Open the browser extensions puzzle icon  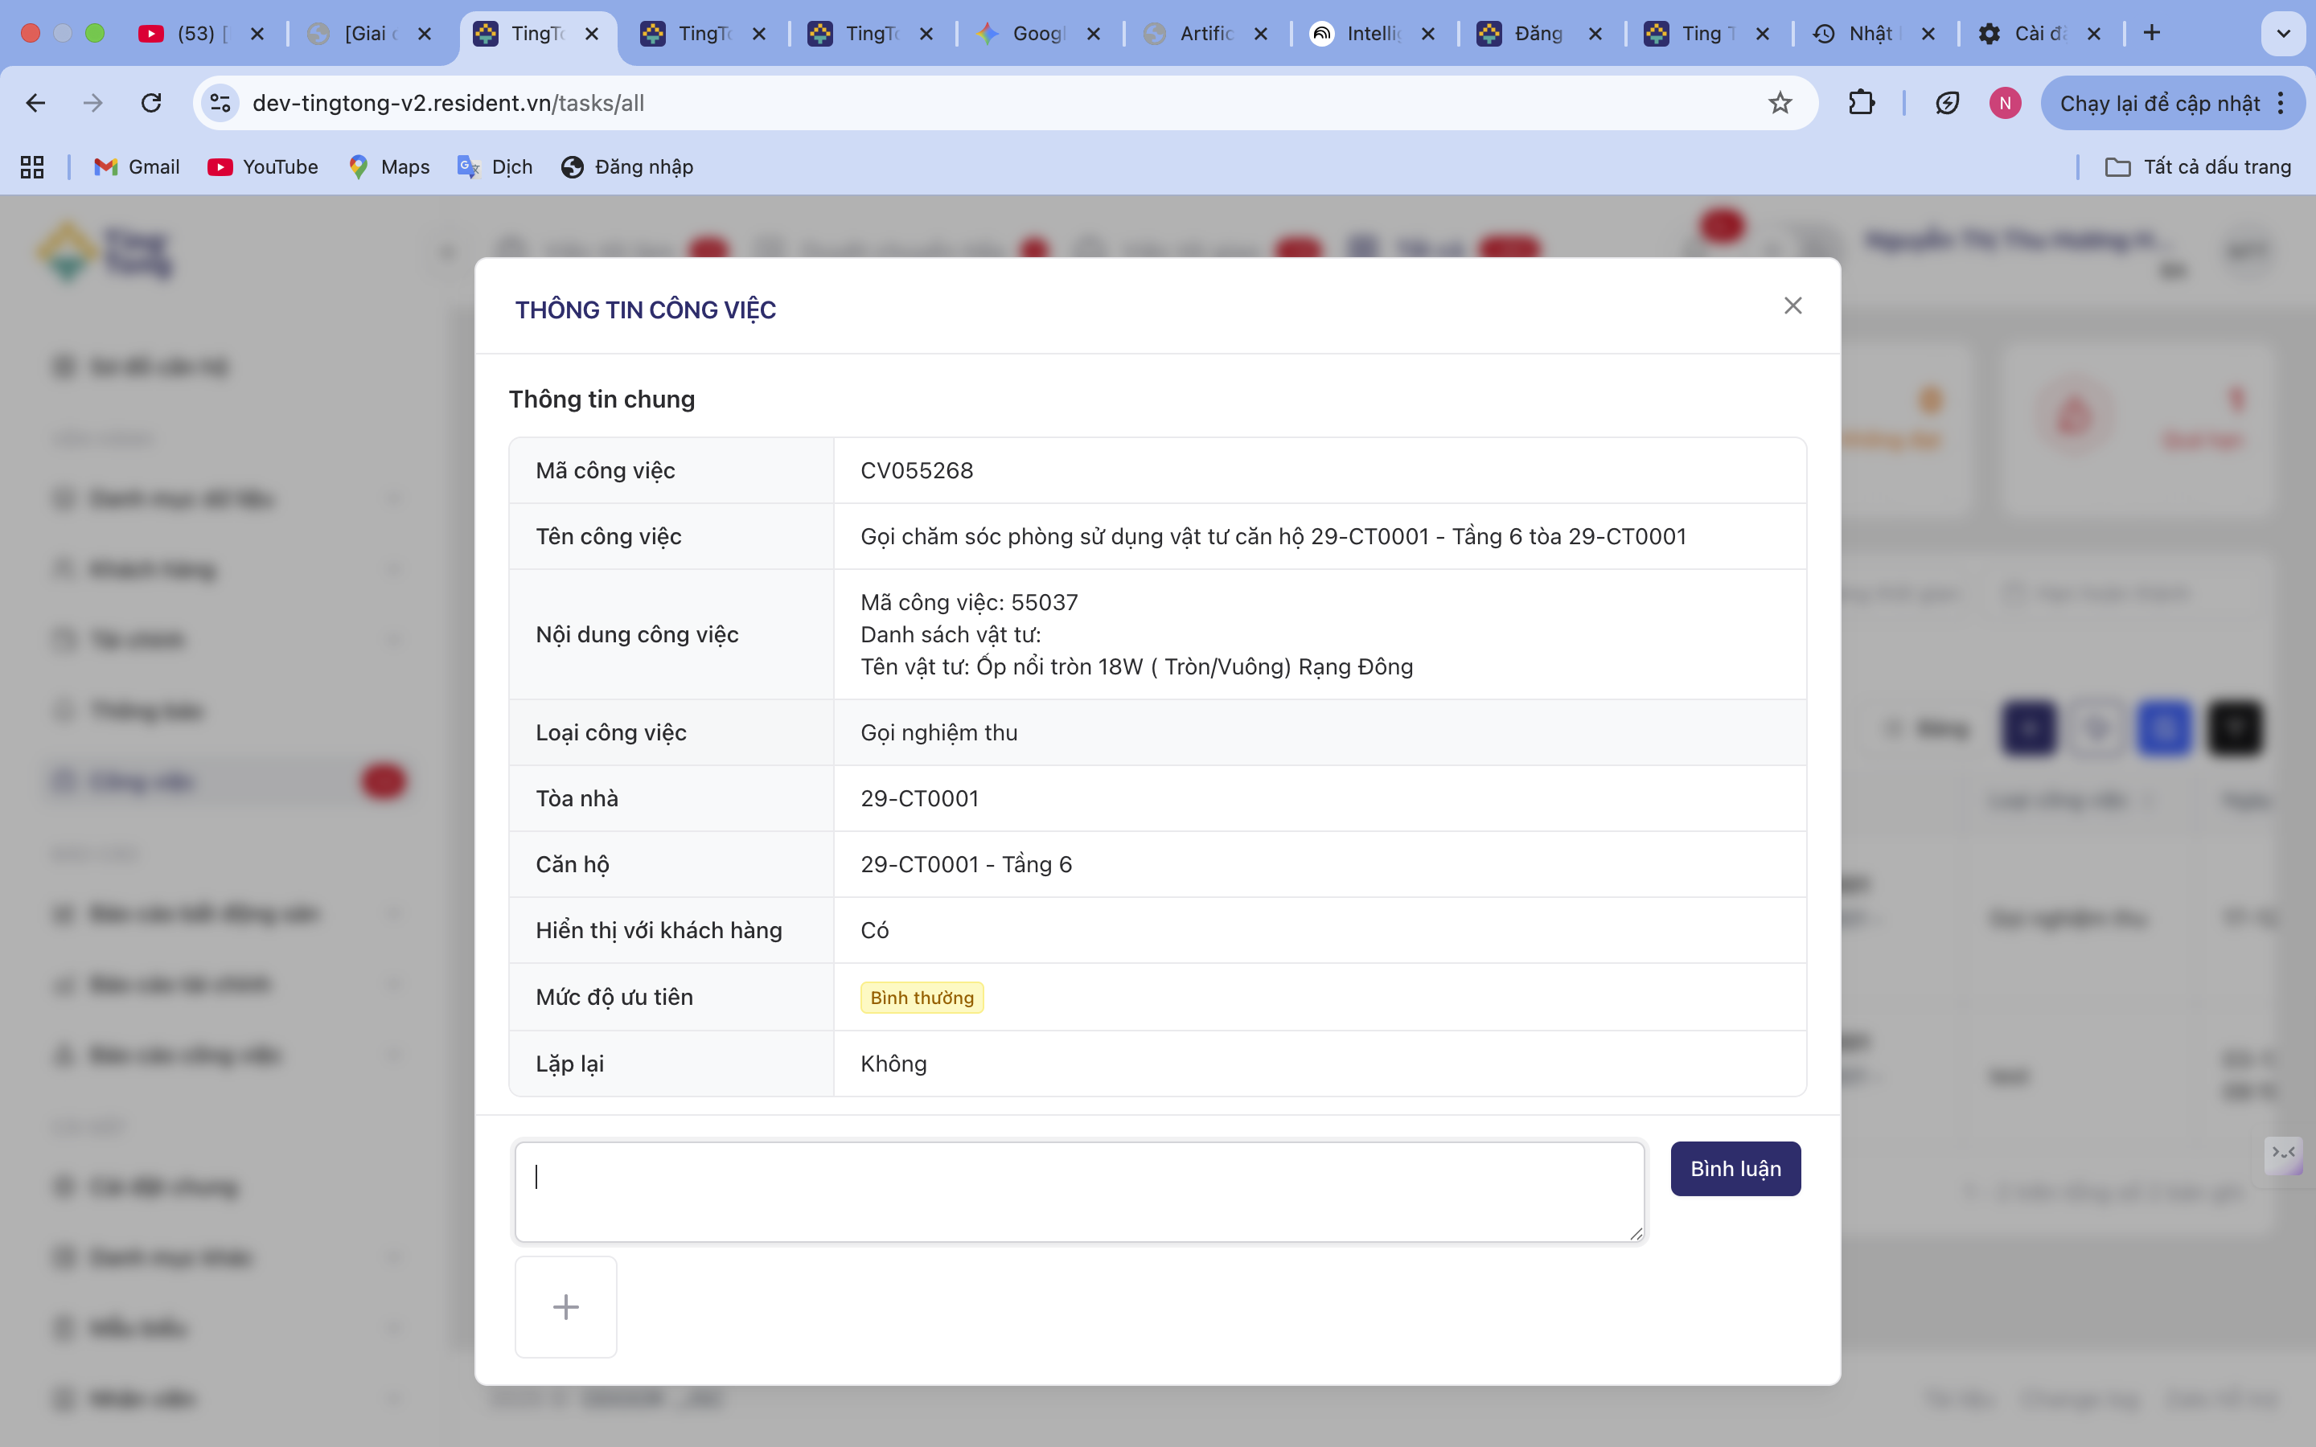(1862, 104)
